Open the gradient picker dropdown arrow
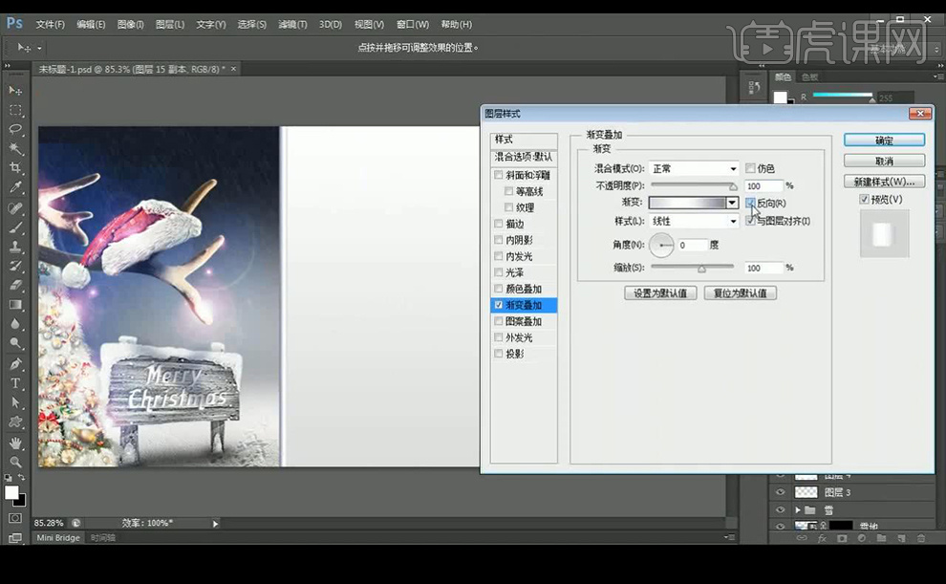The width and height of the screenshot is (946, 584). click(x=732, y=203)
